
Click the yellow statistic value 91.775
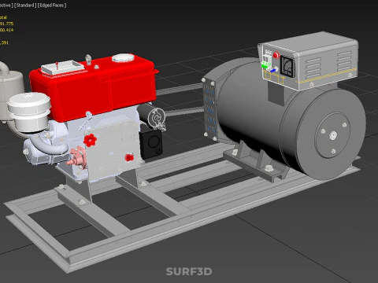click(x=6, y=24)
